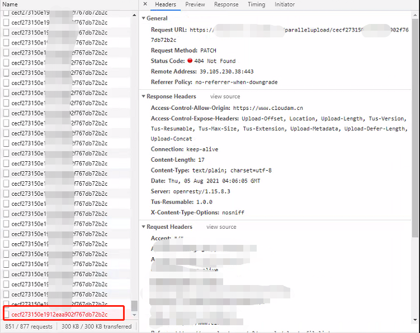The width and height of the screenshot is (420, 333).
Task: Click the Accept request header label
Action: coord(161,238)
